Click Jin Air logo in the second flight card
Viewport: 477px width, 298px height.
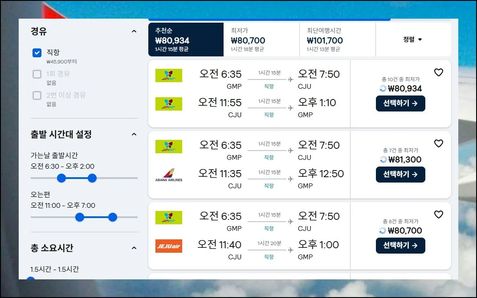pyautogui.click(x=169, y=146)
